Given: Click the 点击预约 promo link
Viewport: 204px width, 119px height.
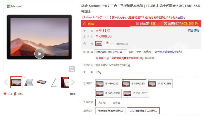Looking at the screenshot, I should [x=180, y=18].
